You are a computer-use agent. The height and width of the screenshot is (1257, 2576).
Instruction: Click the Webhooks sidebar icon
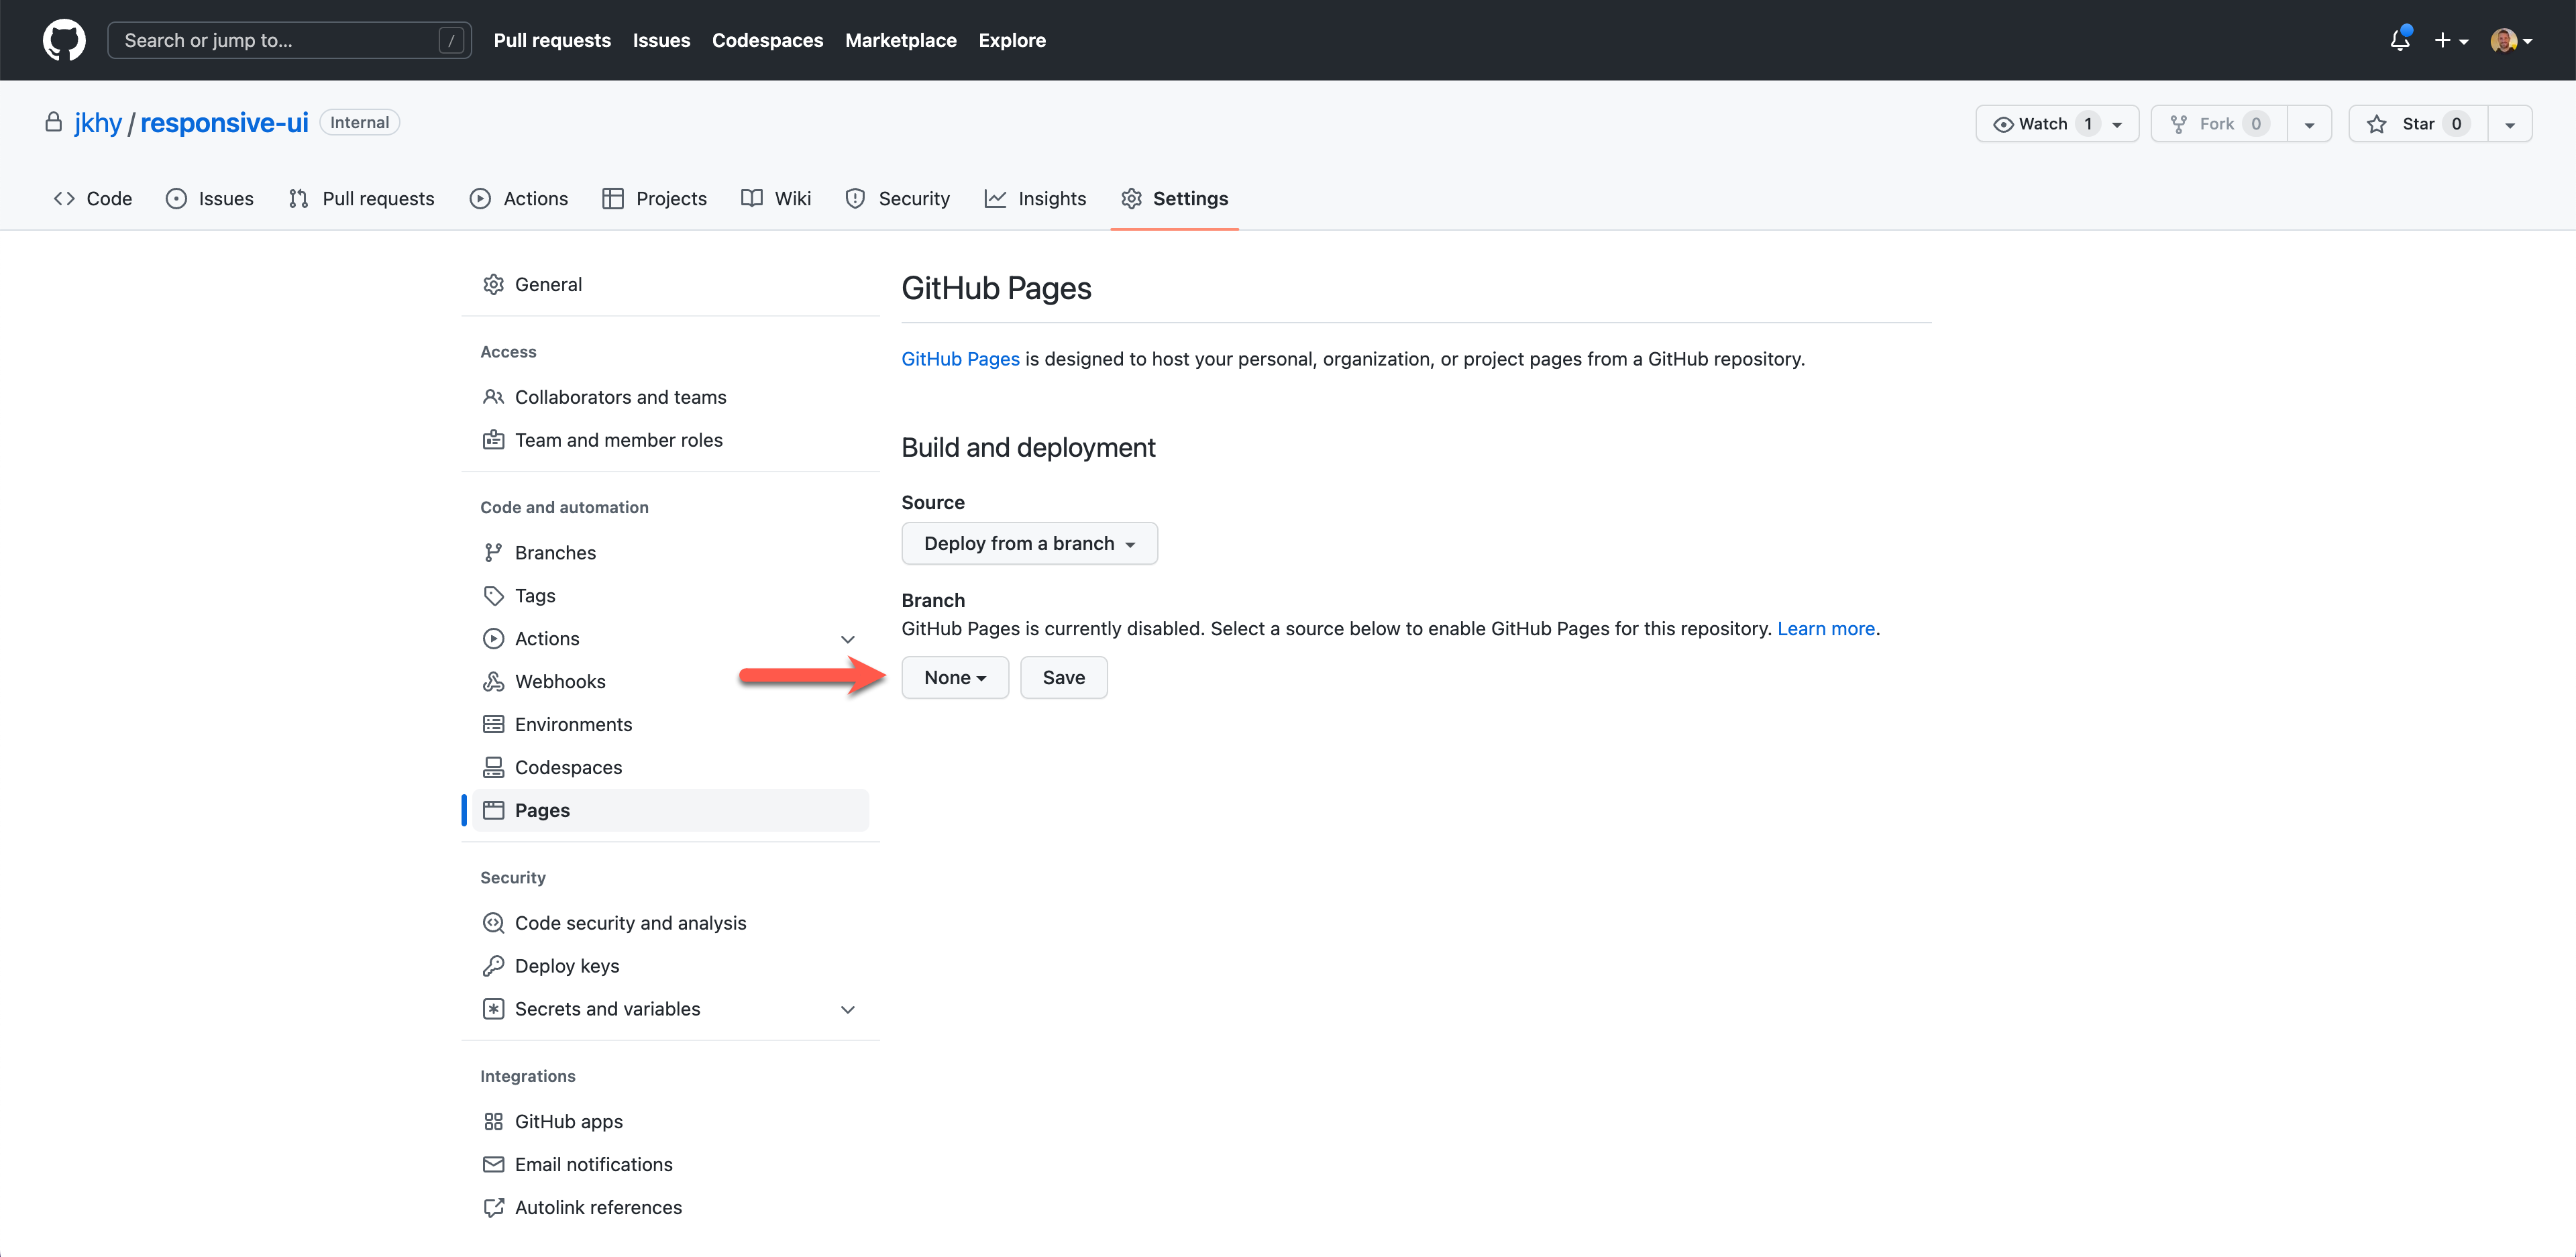coord(493,681)
